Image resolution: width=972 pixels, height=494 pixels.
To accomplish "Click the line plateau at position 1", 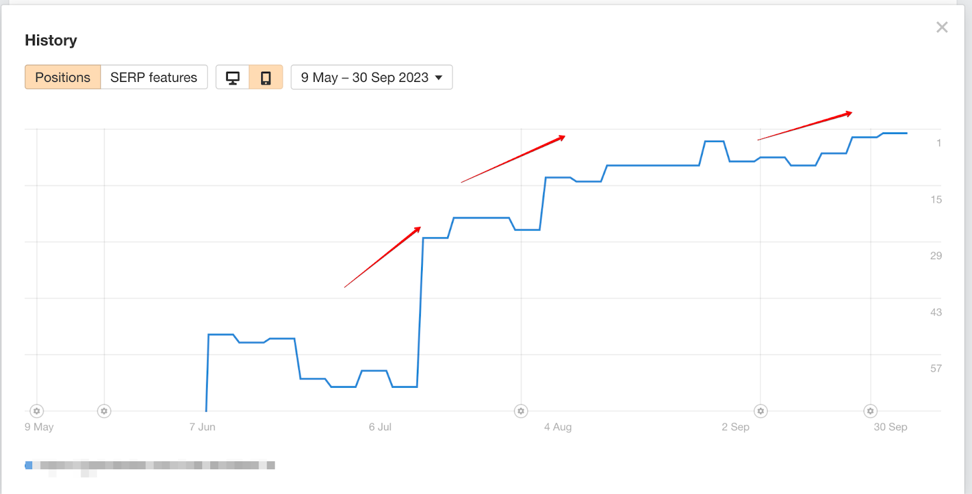I will 895,133.
